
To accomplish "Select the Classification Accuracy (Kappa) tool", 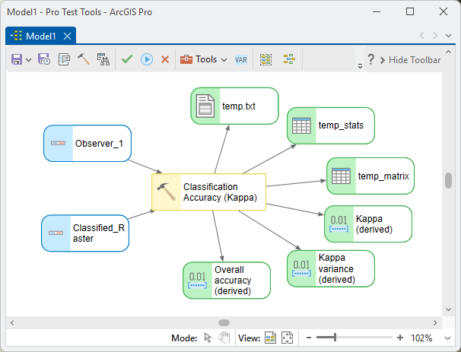I will click(208, 192).
